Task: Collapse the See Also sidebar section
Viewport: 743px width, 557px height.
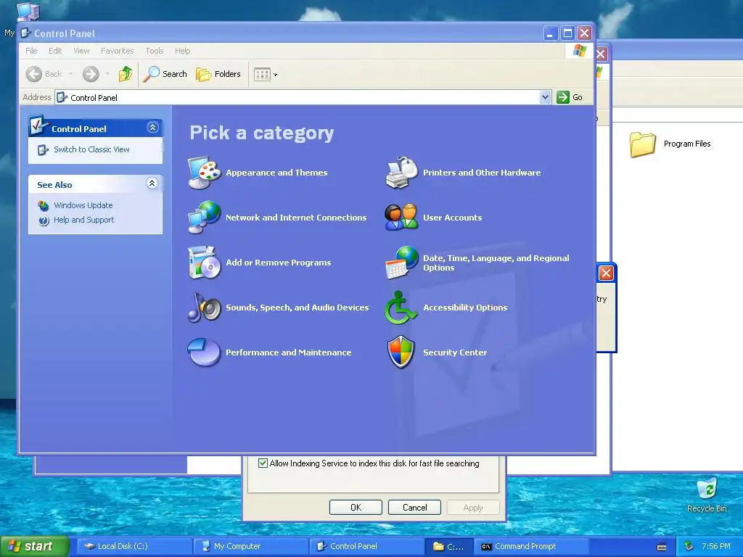Action: coord(152,183)
